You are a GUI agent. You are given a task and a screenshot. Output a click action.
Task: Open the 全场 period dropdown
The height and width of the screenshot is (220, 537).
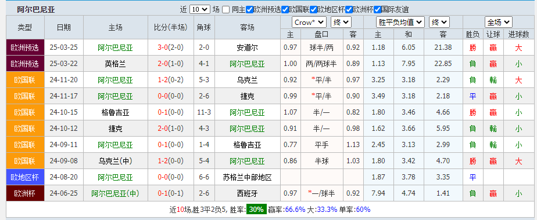(x=498, y=23)
